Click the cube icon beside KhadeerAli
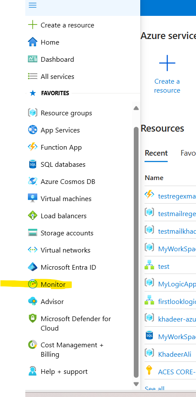Viewport: 196px width, 397px height. (x=149, y=352)
